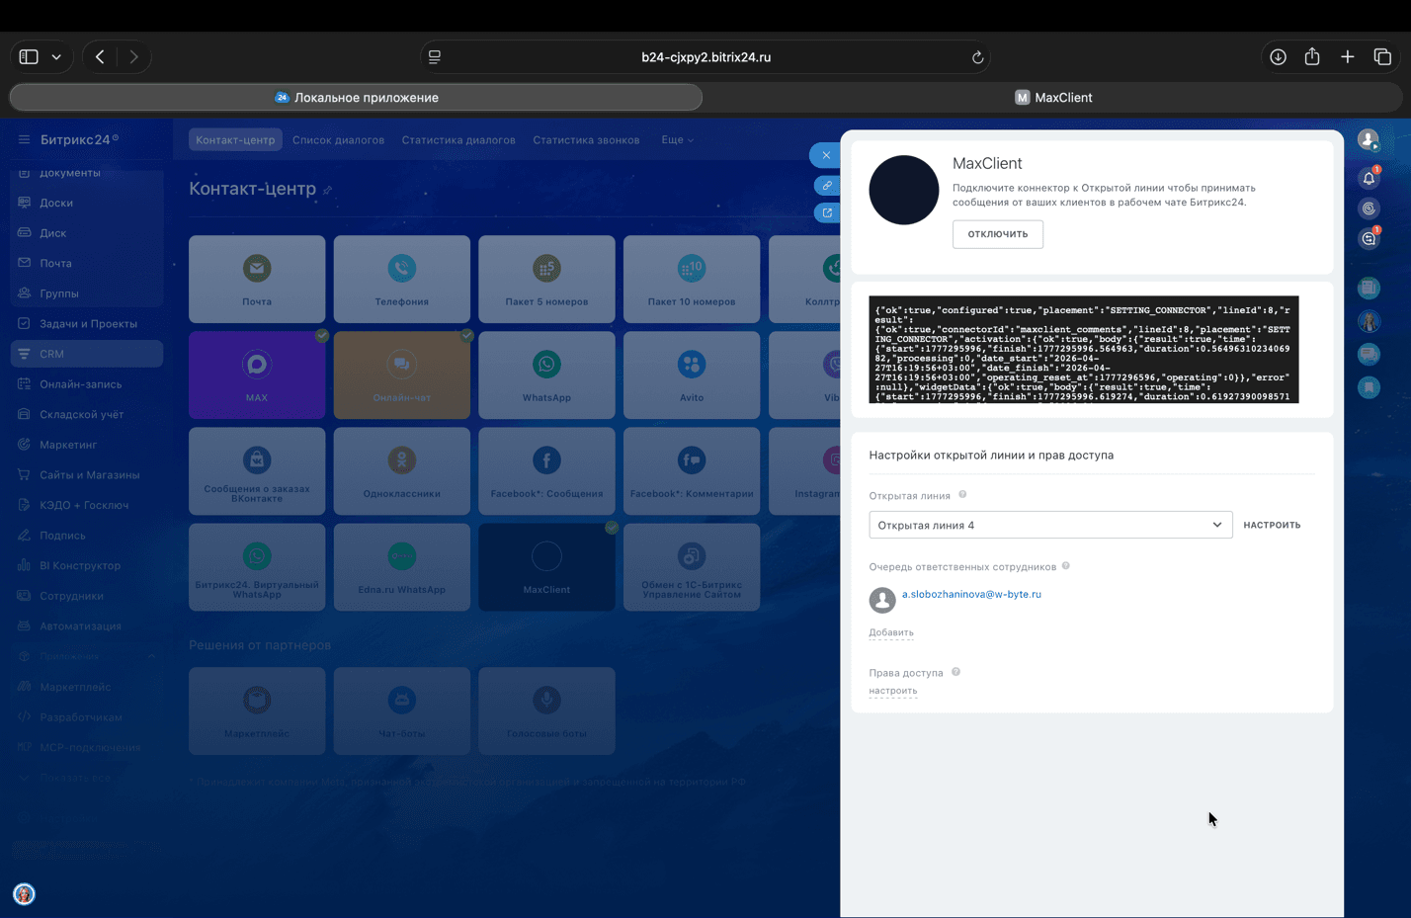Open Онлайн-чат connector tile
This screenshot has width=1411, height=918.
click(x=402, y=375)
